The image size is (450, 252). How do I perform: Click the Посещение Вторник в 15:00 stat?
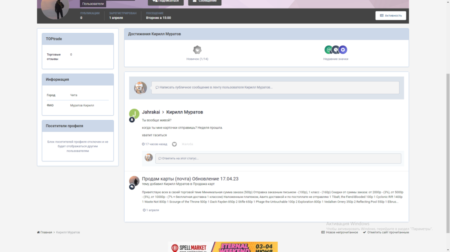point(158,15)
